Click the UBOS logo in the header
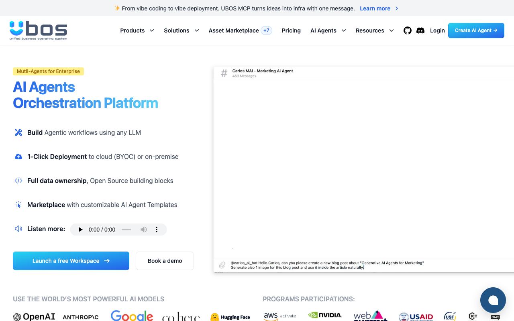The image size is (514, 321). point(39,30)
